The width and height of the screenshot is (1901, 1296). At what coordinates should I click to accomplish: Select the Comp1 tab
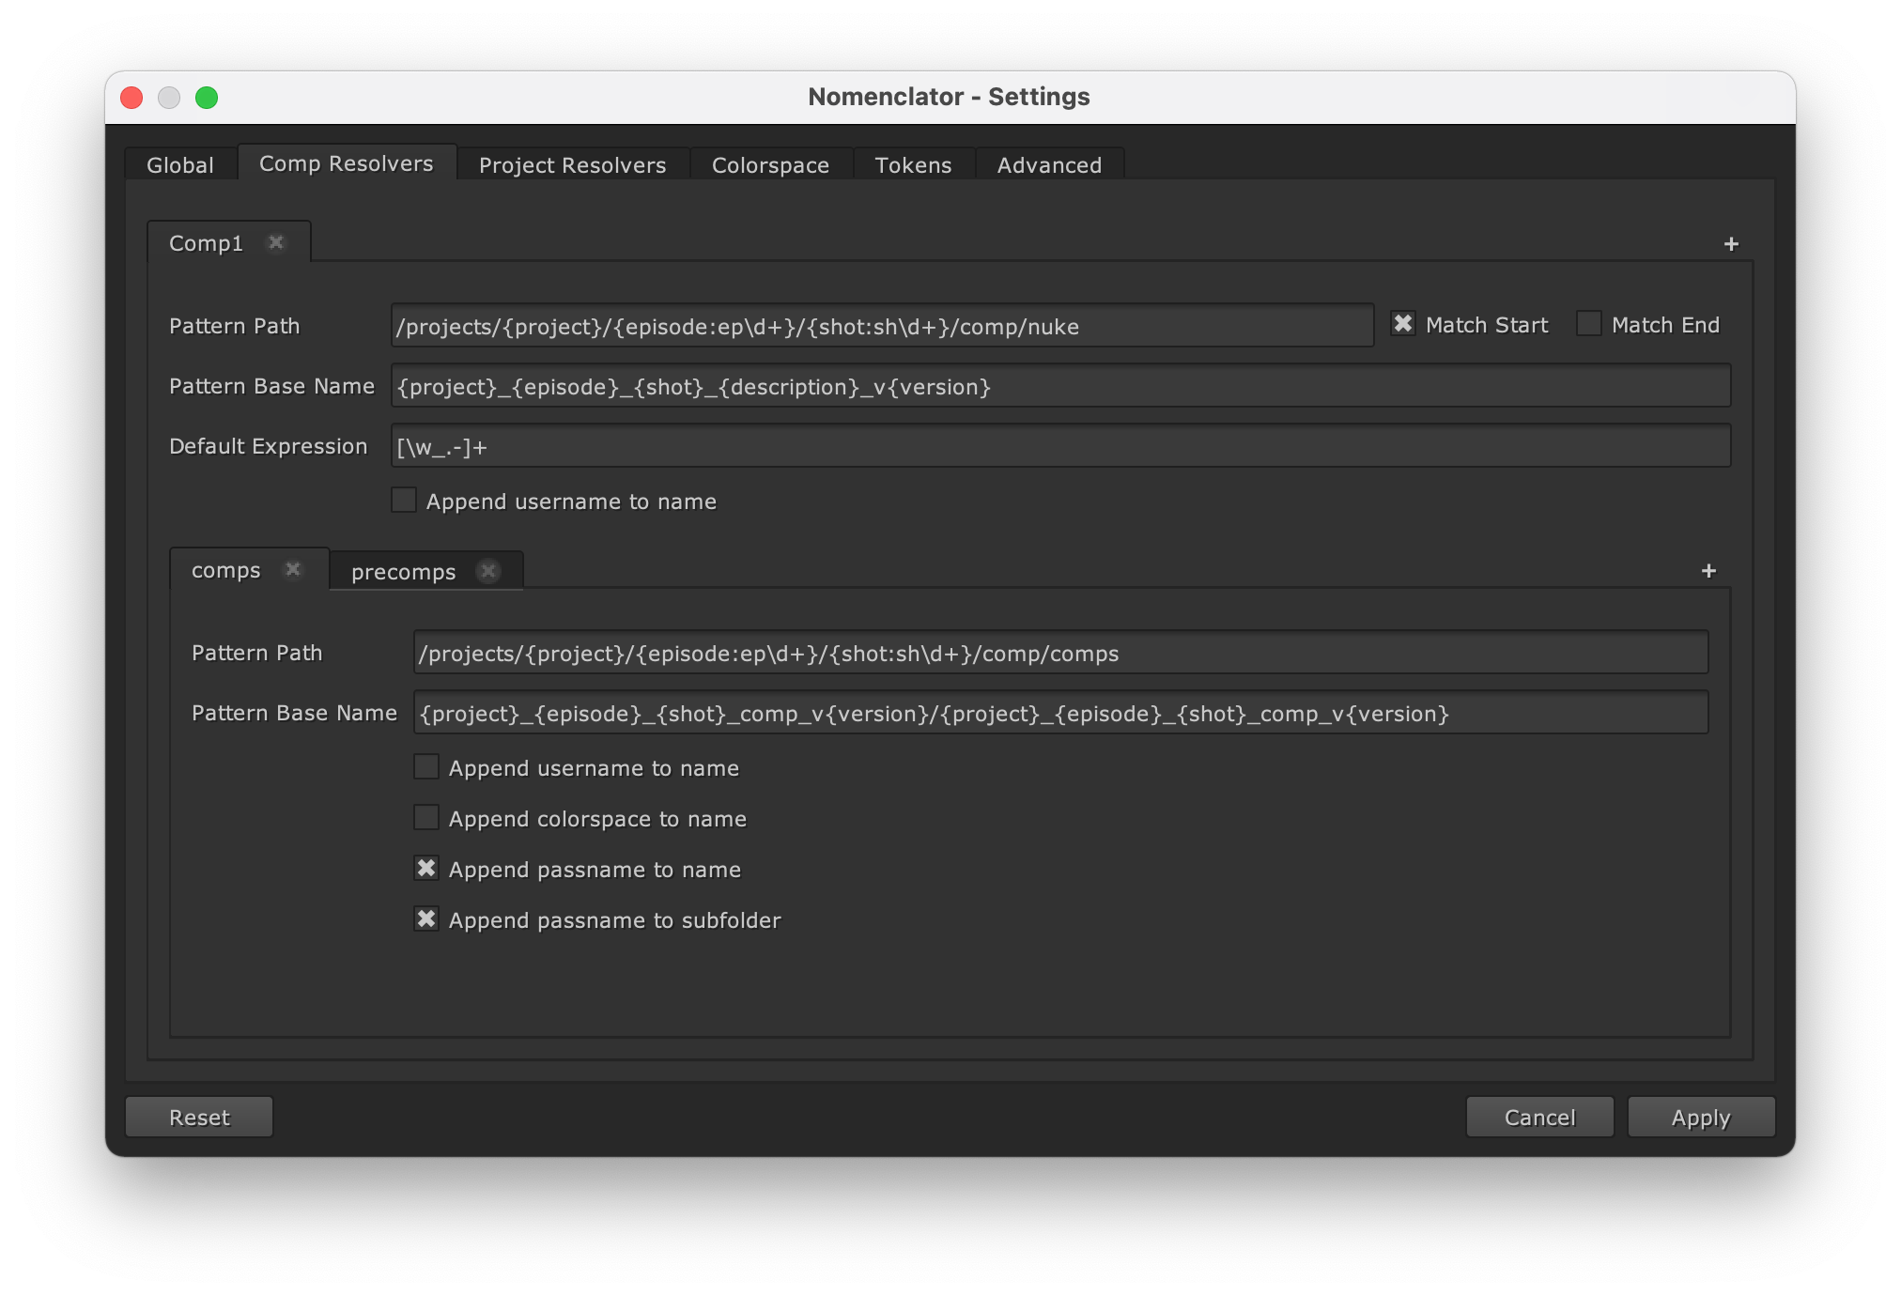pyautogui.click(x=206, y=243)
